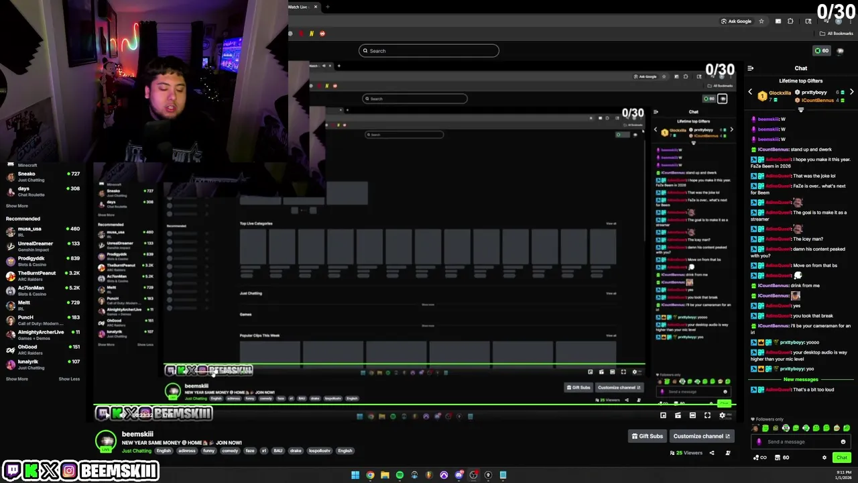Select the drake stream tag

click(x=296, y=451)
